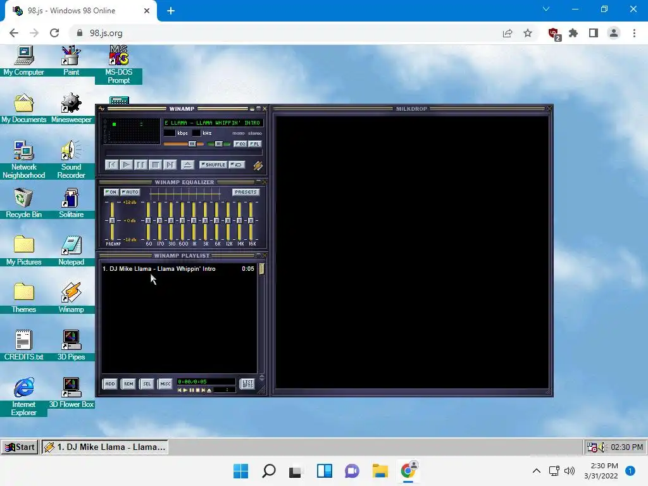Open the Themes folder icon
The width and height of the screenshot is (648, 486).
tap(23, 299)
